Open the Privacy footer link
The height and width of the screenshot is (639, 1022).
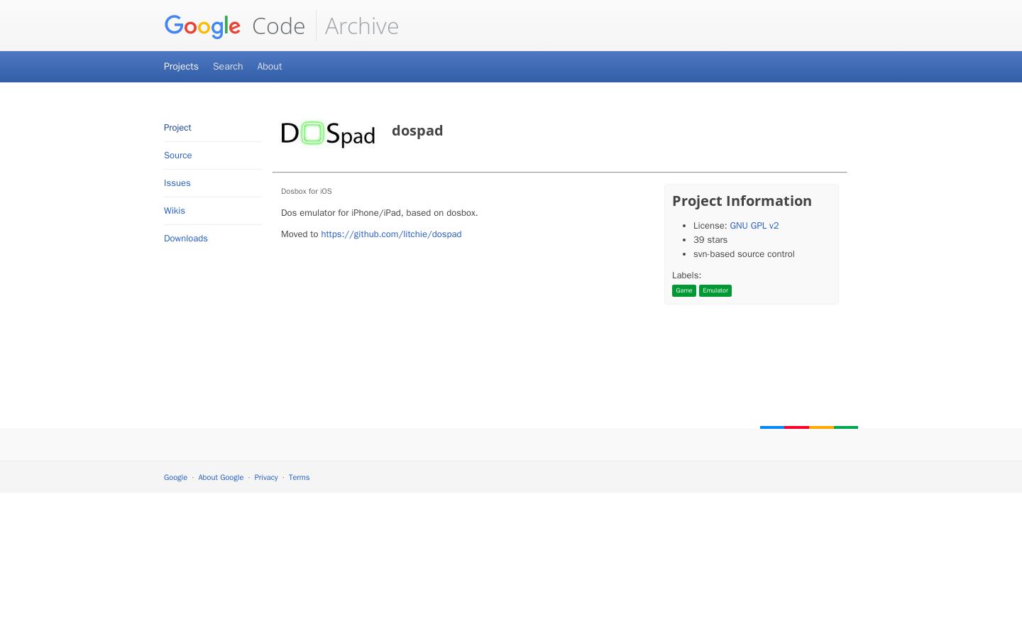pyautogui.click(x=266, y=478)
